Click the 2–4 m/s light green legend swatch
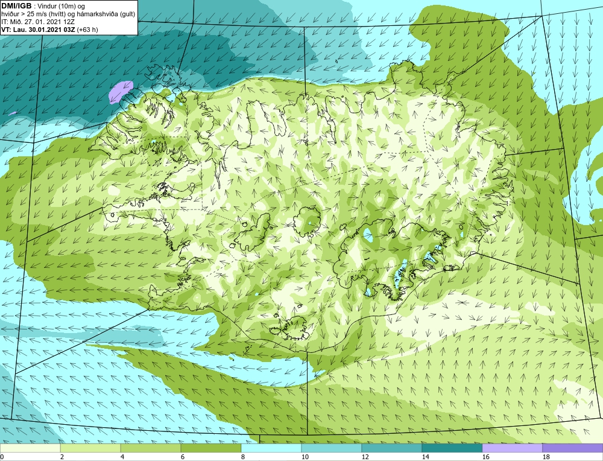Viewport: 603px width, 461px height. tap(90, 448)
